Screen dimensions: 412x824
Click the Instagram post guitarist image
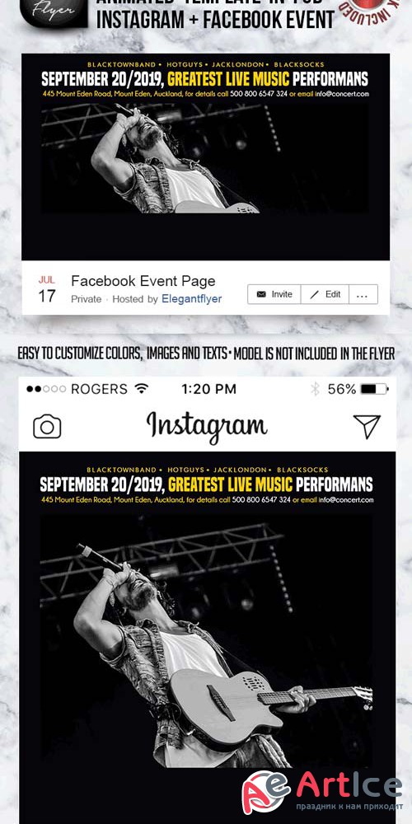[x=207, y=642]
